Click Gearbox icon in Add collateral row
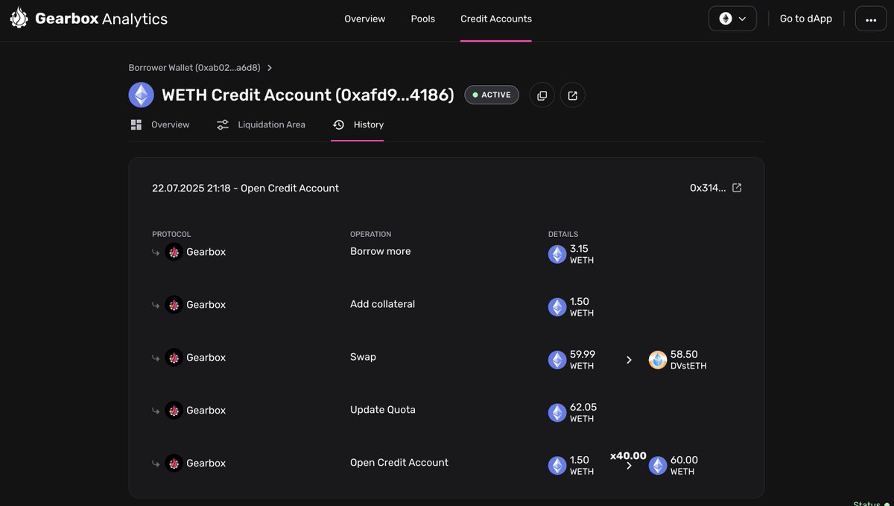The image size is (894, 506). (174, 305)
